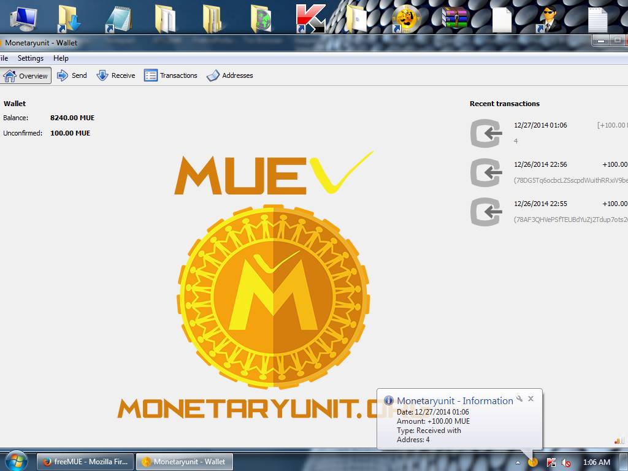Viewport: 628px width, 471px height.
Task: Open the blank white file desktop icon
Action: [x=502, y=19]
